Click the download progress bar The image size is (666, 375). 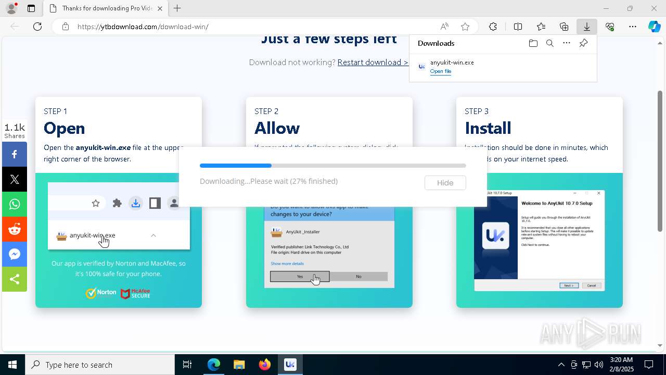(x=333, y=166)
